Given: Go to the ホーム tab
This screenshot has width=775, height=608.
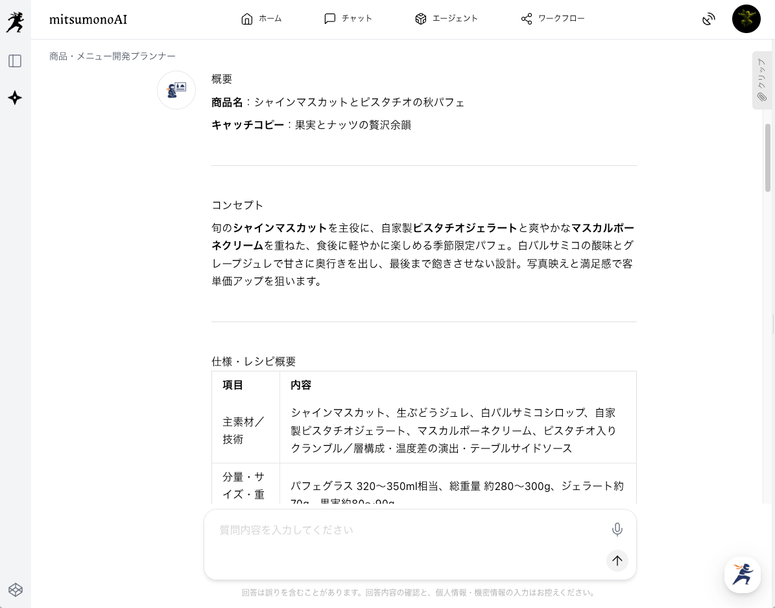Looking at the screenshot, I should (261, 19).
